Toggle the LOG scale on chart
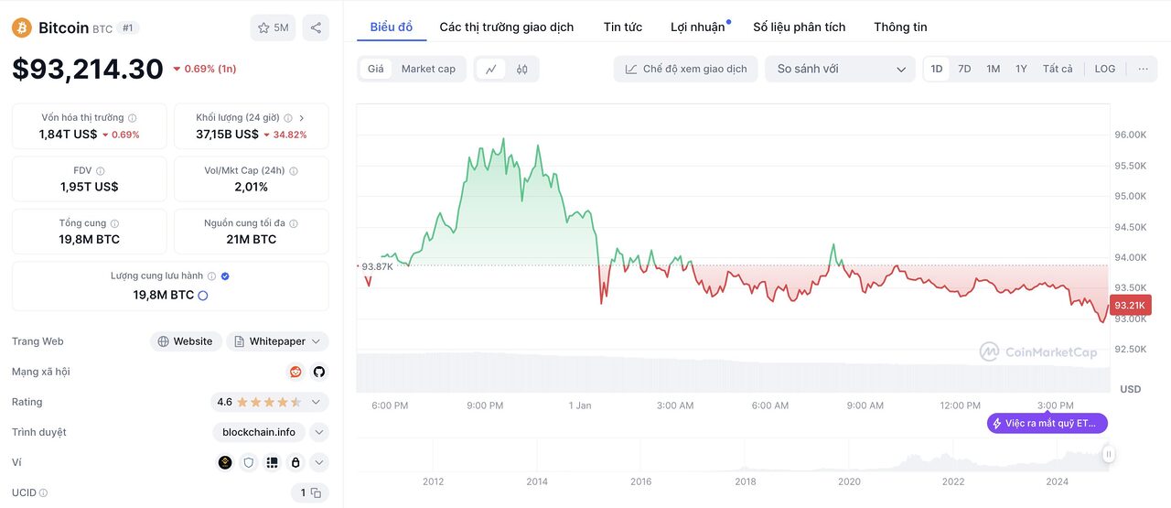 pyautogui.click(x=1105, y=69)
